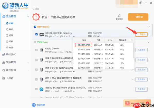Click the version popup scrollbar
This screenshot has width=154, height=108.
[134, 51]
